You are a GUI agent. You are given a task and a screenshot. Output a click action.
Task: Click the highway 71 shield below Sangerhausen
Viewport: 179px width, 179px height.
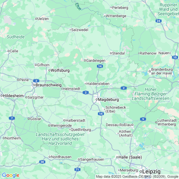coord(77,169)
